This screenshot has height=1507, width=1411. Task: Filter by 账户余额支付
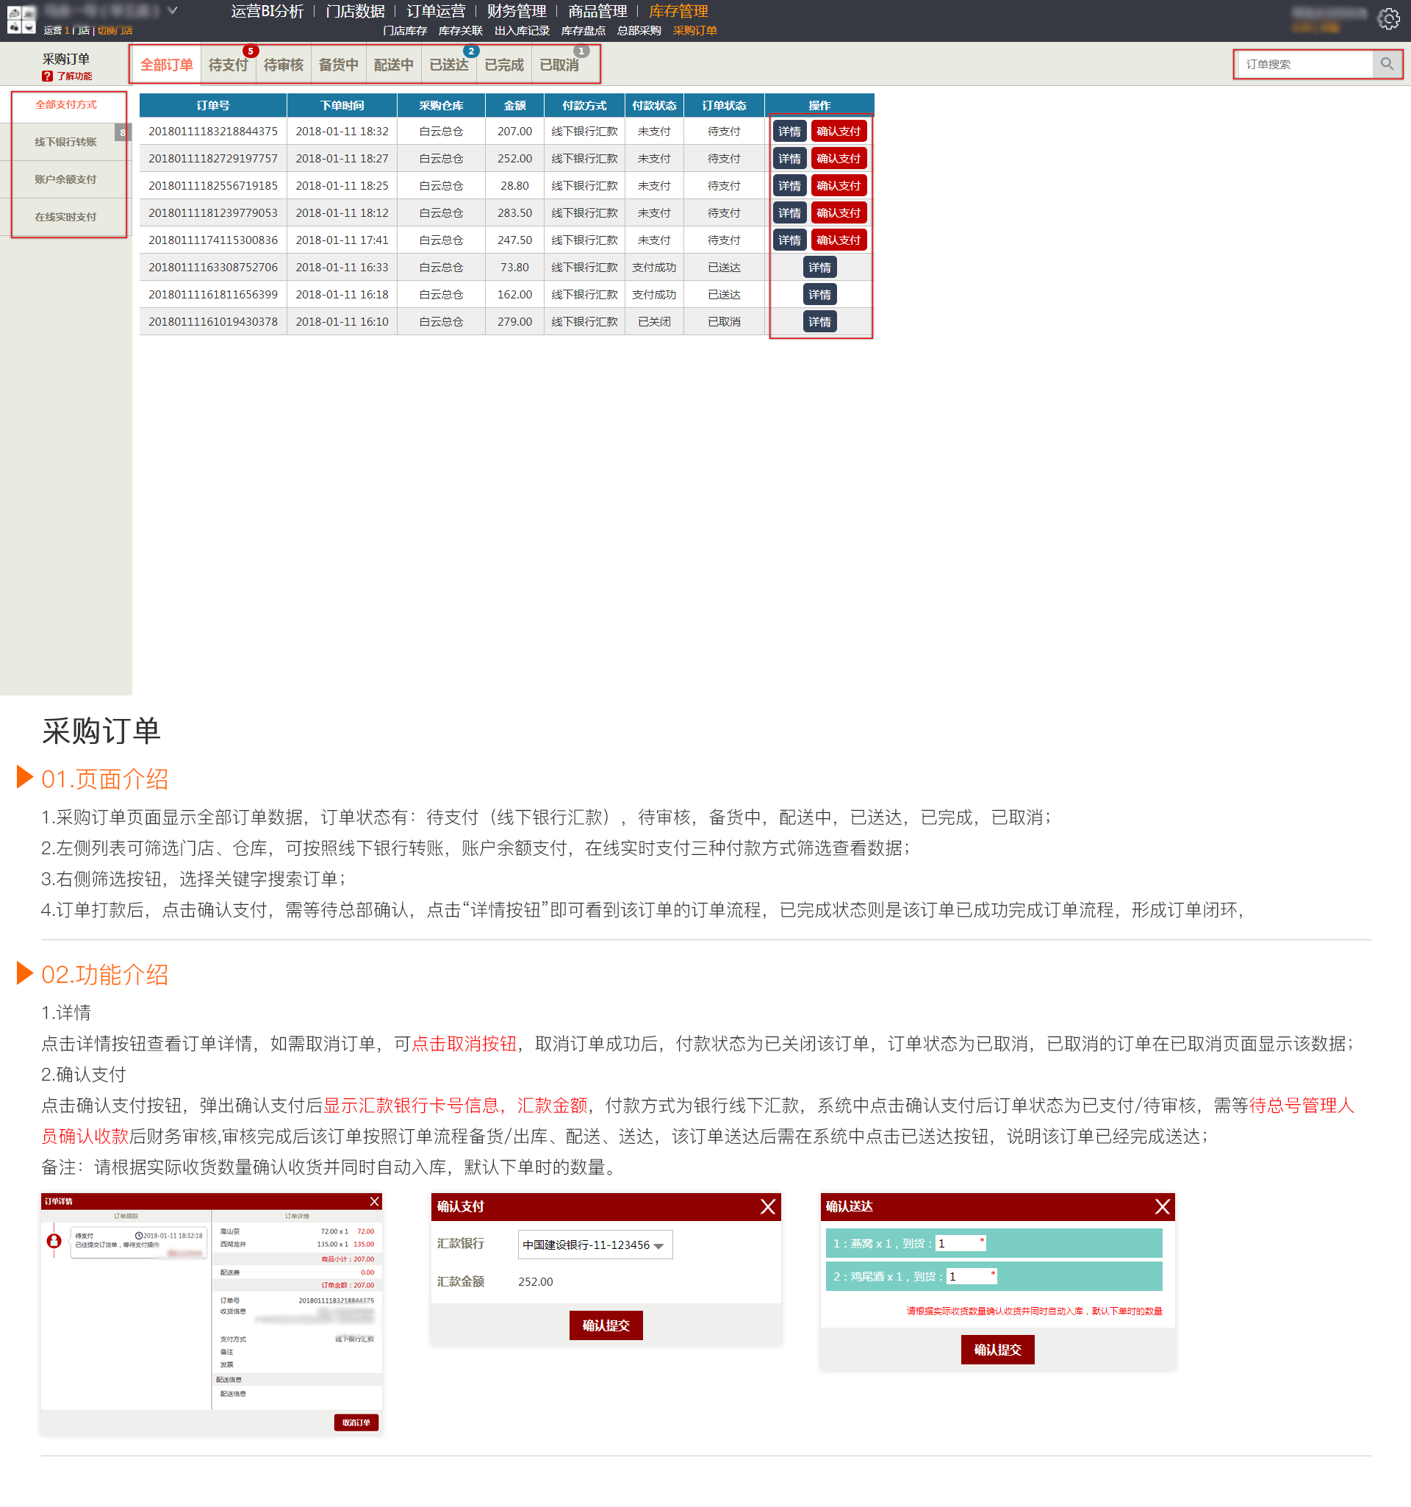click(66, 179)
